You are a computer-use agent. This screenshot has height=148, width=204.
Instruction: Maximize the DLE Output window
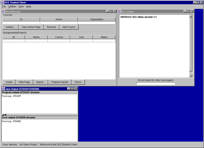click(x=188, y=11)
